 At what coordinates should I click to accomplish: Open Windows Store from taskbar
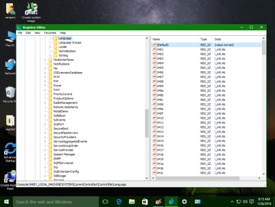(145, 202)
